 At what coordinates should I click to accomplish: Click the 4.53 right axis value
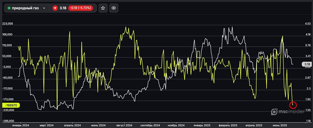[308, 24]
